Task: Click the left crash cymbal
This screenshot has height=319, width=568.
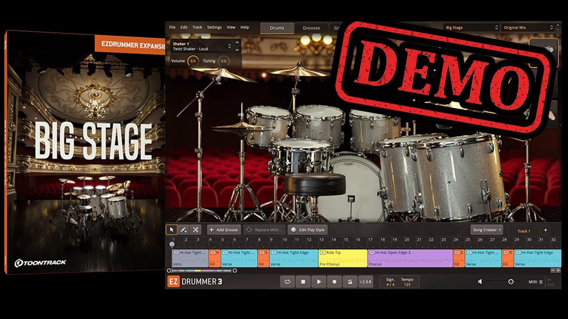Action: pos(224,74)
